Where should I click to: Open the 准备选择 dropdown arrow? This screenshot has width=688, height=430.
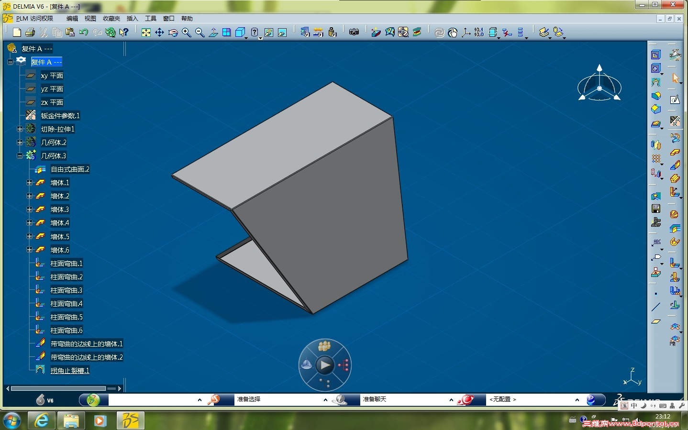[325, 400]
